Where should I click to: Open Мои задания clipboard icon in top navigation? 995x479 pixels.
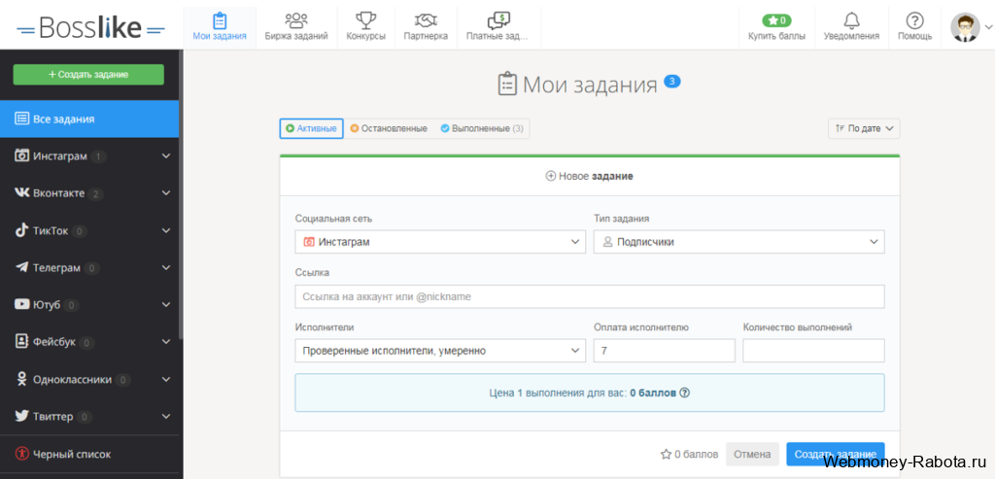click(220, 20)
